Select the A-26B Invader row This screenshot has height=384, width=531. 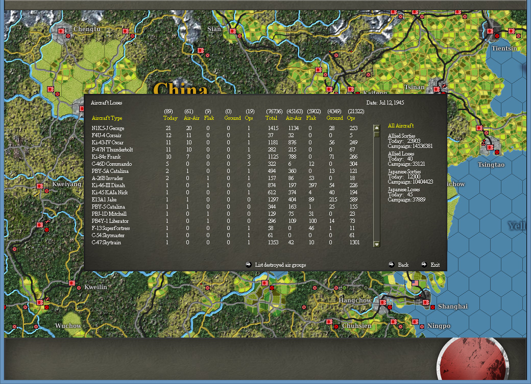225,178
